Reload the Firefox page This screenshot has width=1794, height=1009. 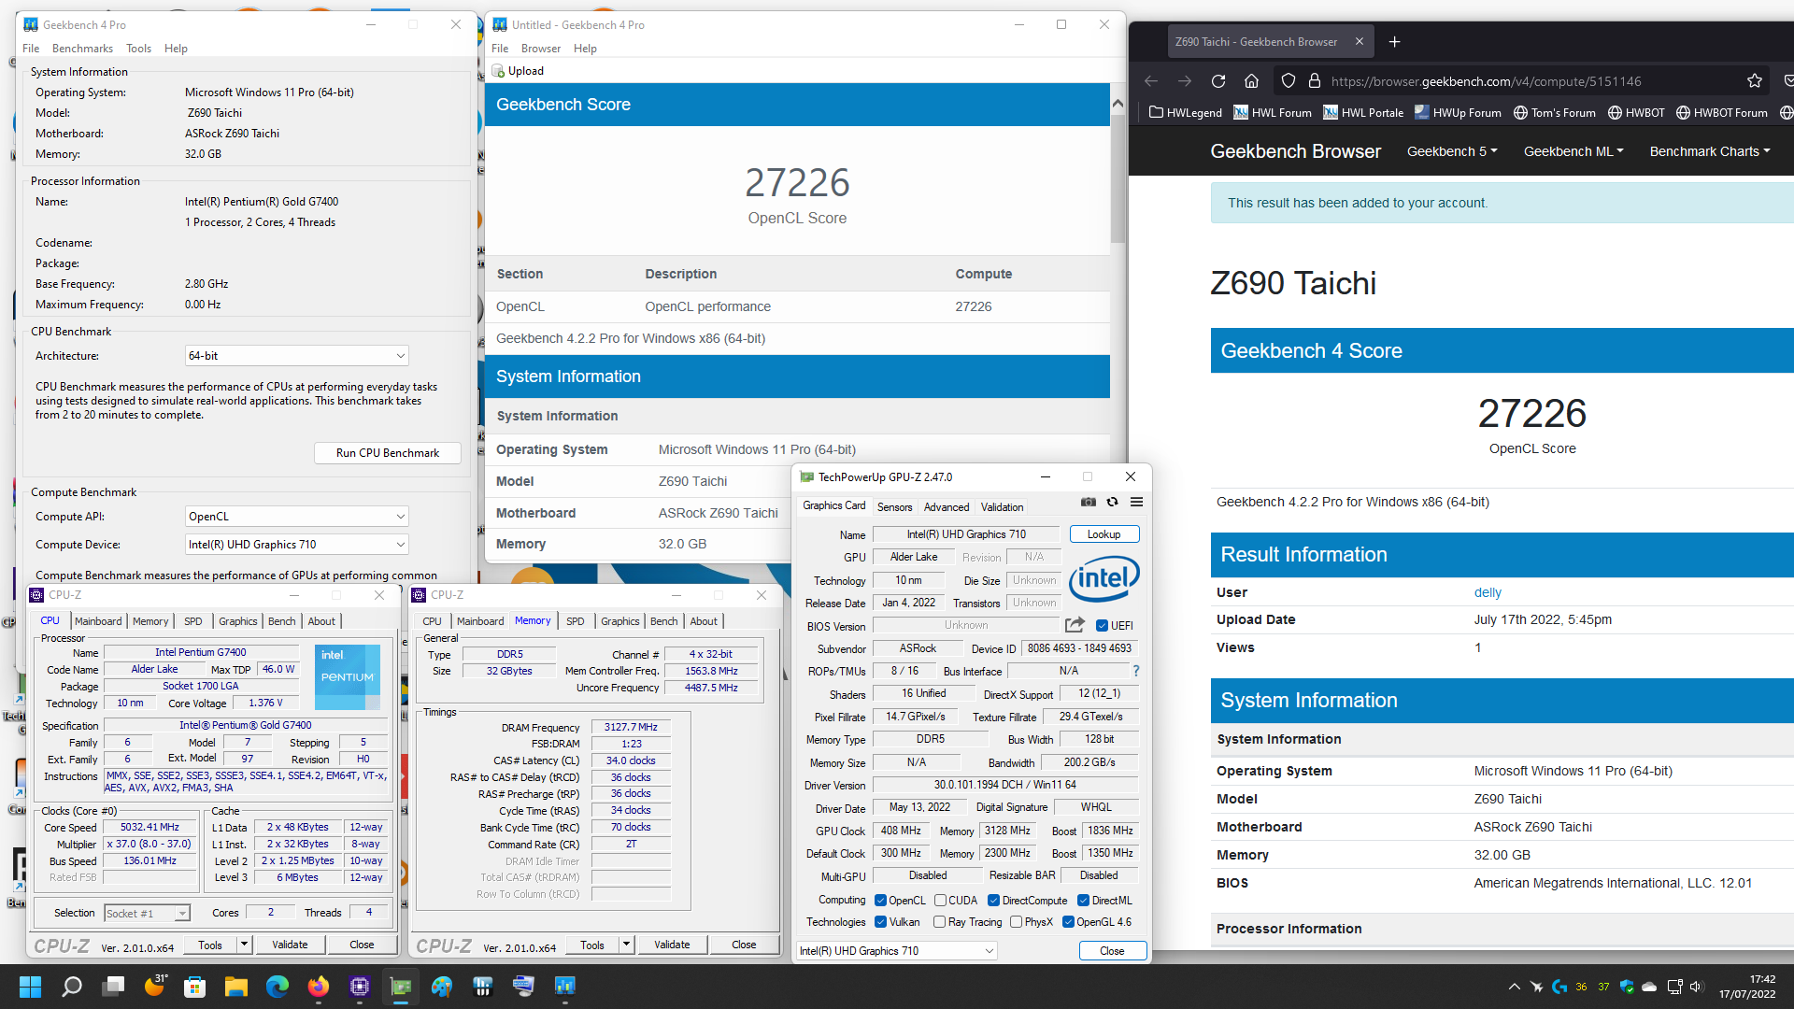[1218, 81]
